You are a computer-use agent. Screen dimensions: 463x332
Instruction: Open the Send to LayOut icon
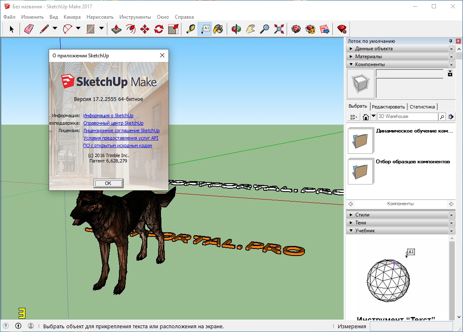click(324, 29)
